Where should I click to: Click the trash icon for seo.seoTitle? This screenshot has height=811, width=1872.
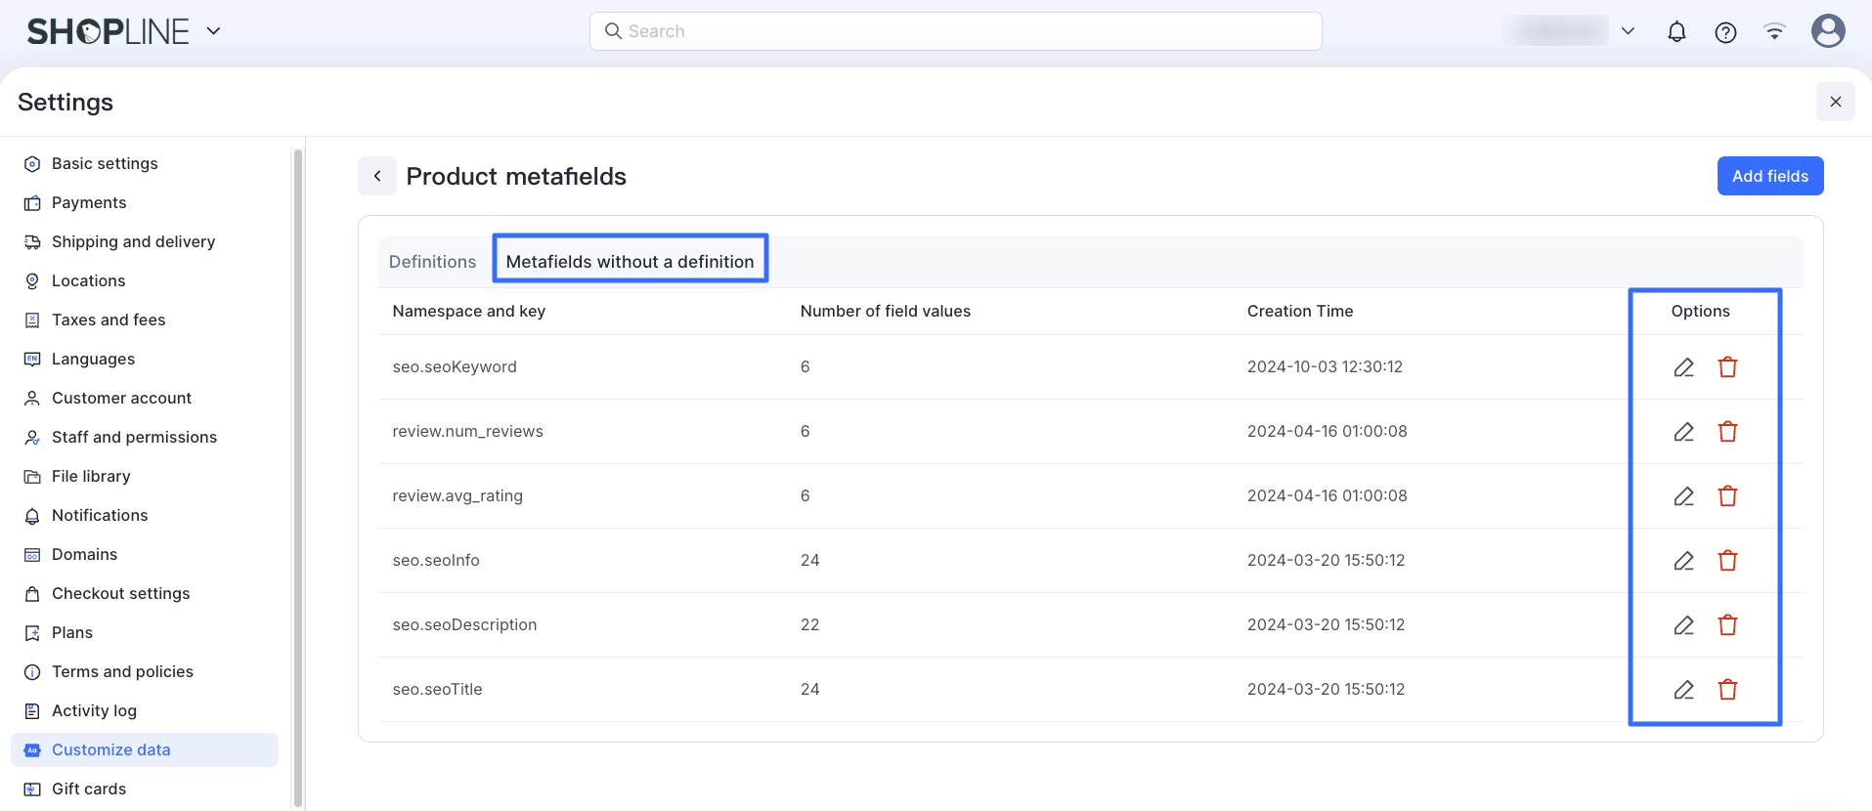(1727, 690)
